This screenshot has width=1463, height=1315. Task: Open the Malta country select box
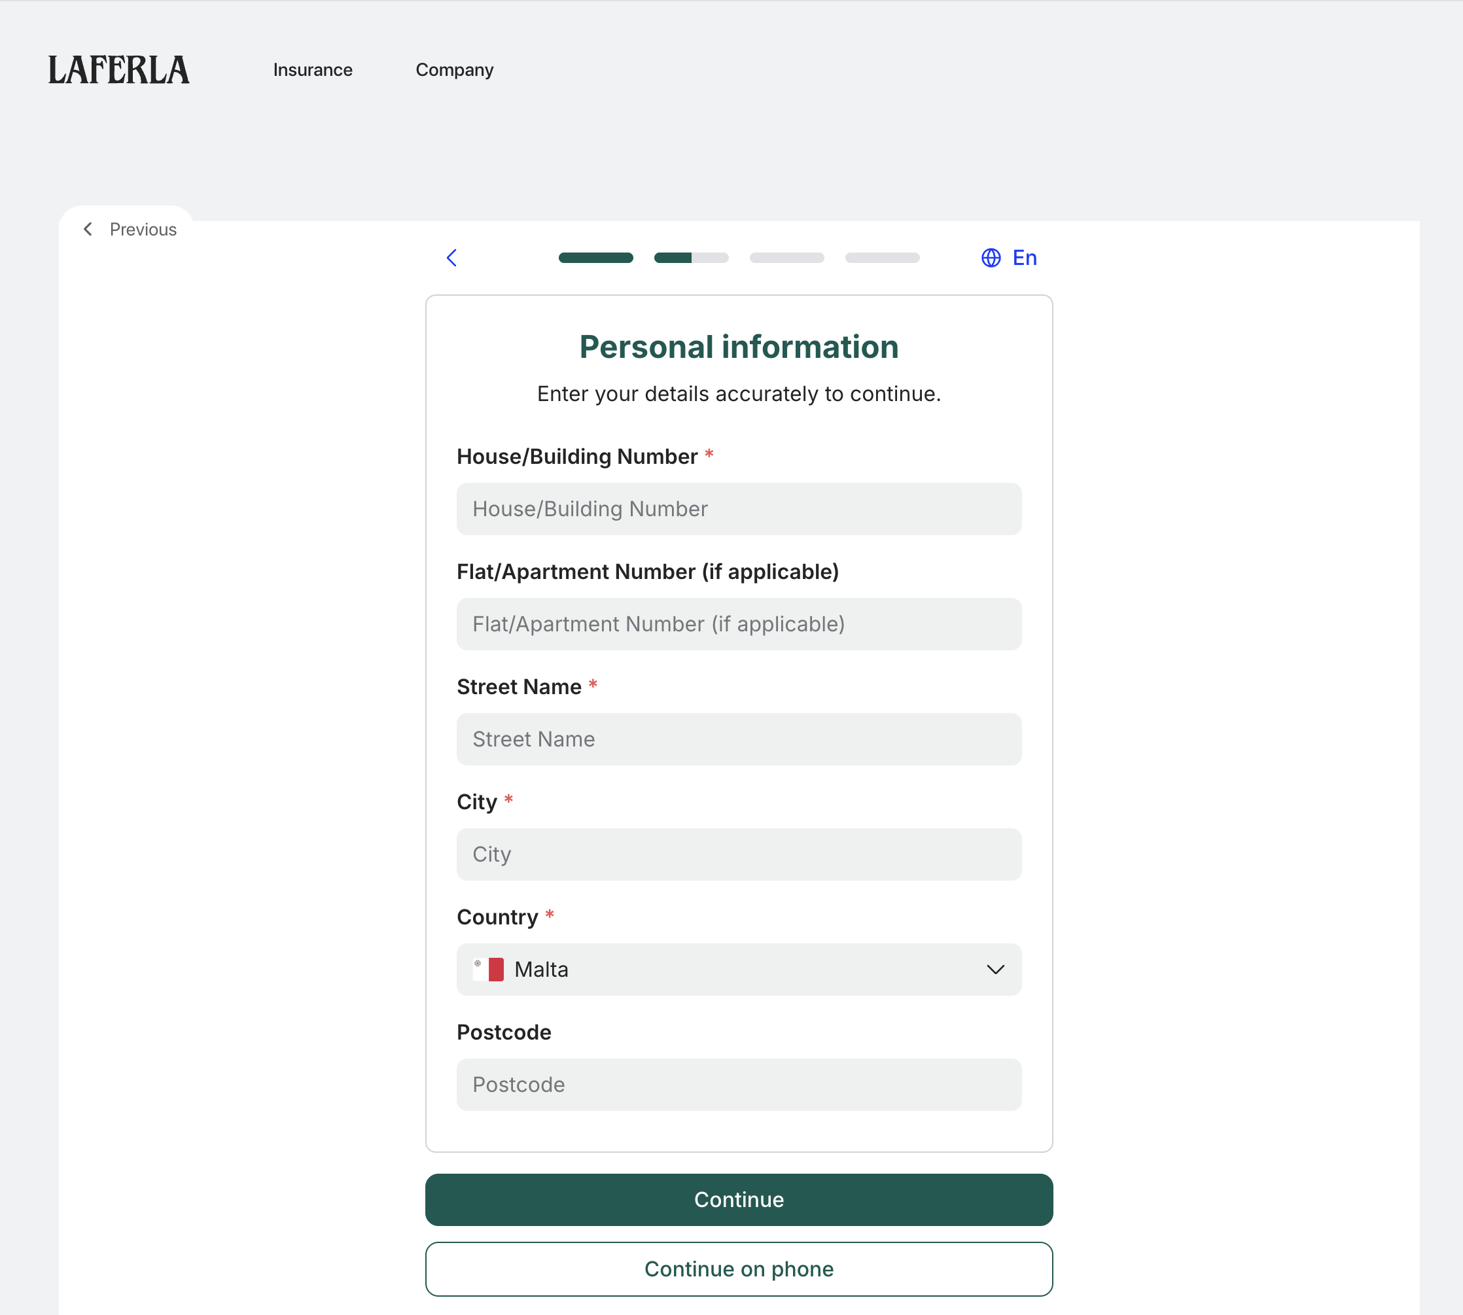click(738, 970)
